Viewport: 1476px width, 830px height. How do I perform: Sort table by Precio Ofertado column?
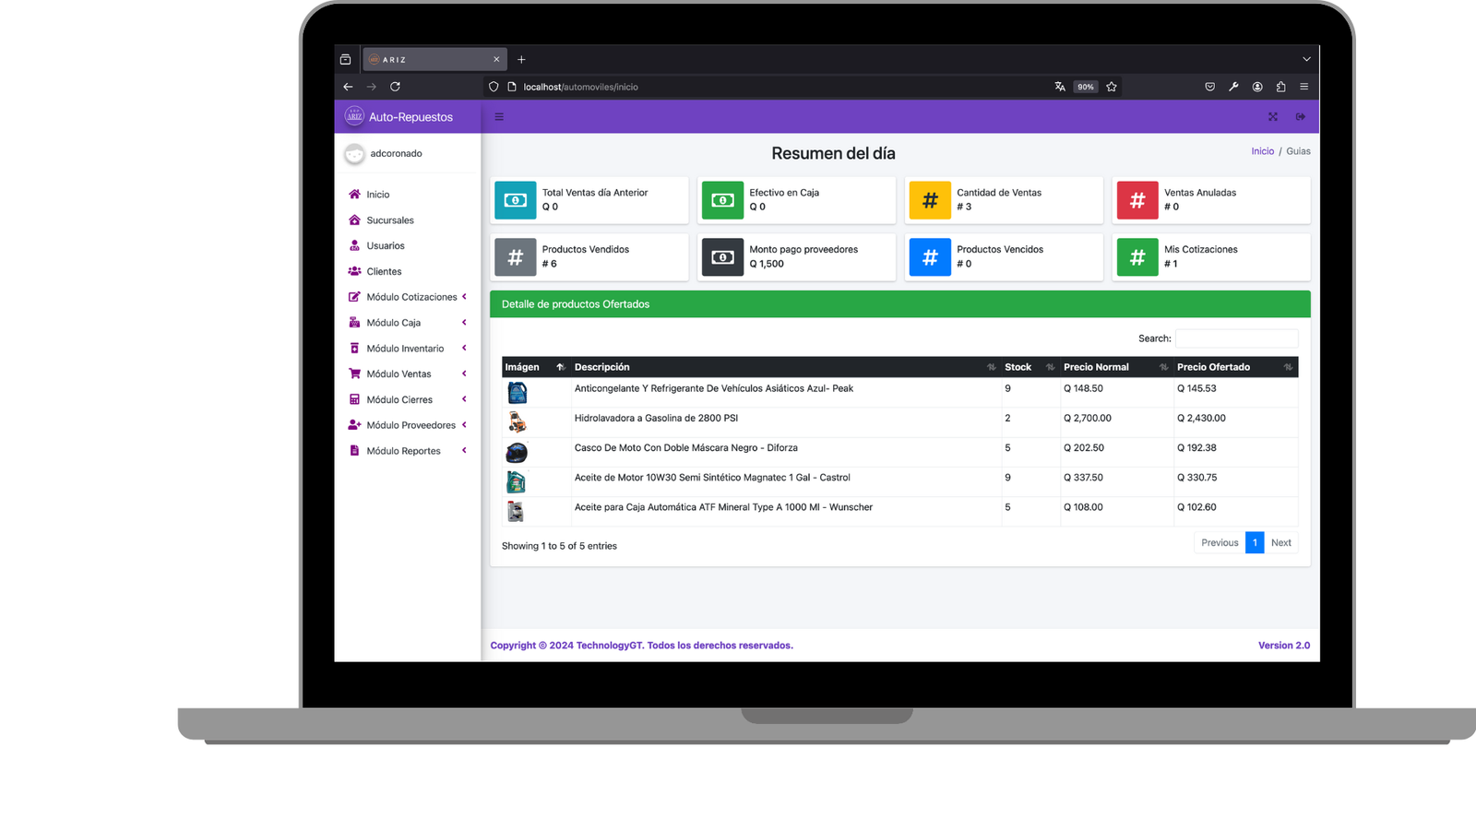click(x=1235, y=367)
